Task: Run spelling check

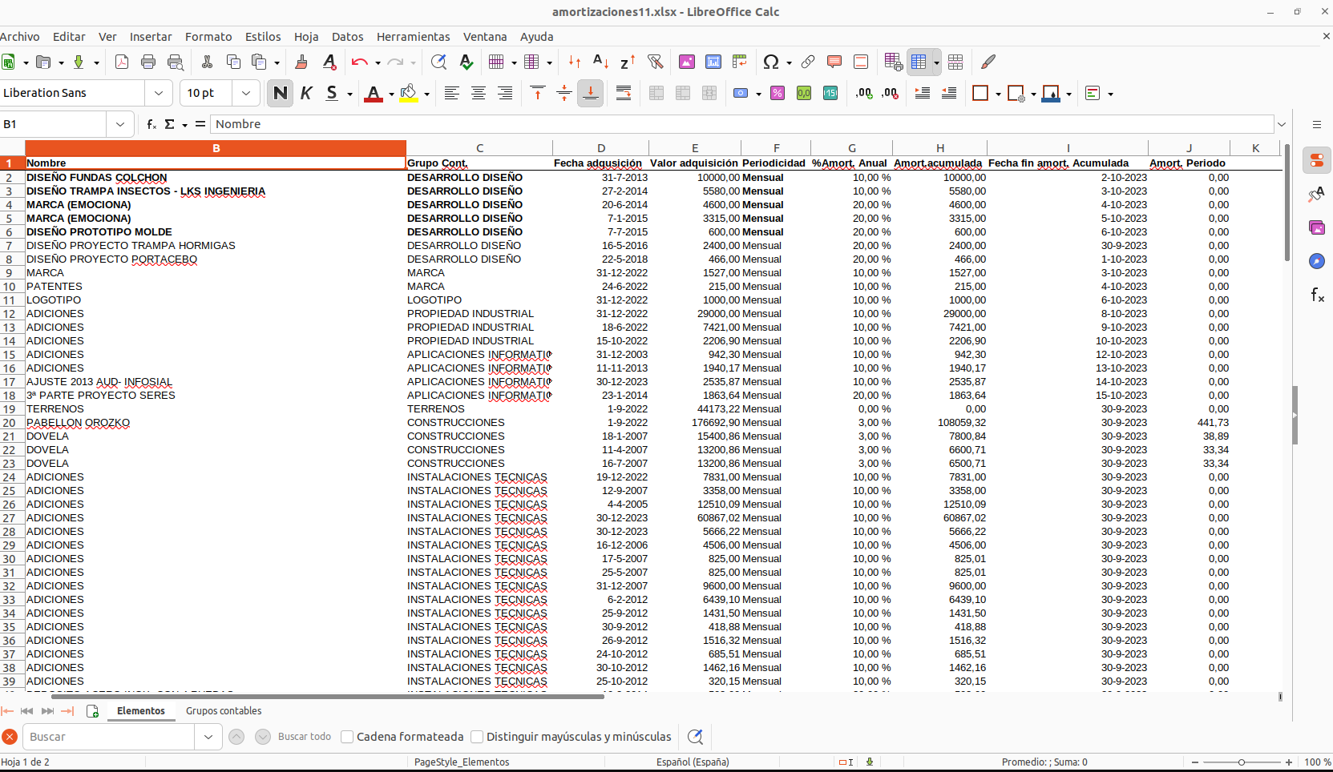Action: point(466,62)
